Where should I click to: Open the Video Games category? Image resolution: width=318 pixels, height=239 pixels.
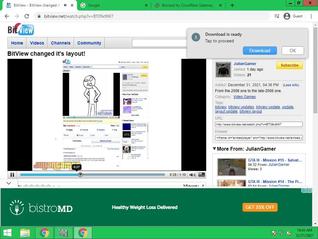244,97
